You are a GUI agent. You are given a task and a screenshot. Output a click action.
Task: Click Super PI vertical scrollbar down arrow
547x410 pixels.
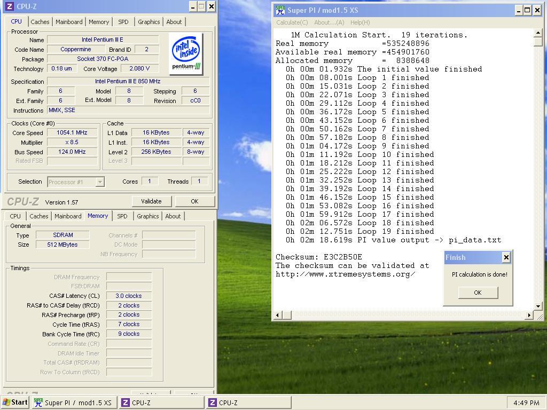click(x=538, y=306)
